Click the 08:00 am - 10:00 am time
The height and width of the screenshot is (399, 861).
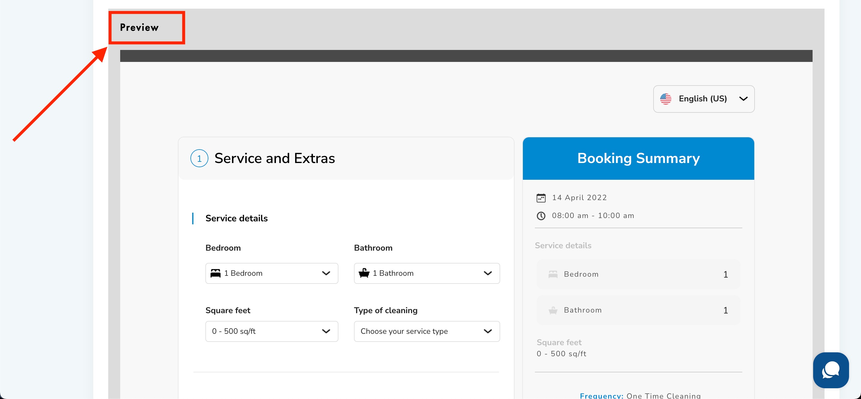[x=593, y=216]
